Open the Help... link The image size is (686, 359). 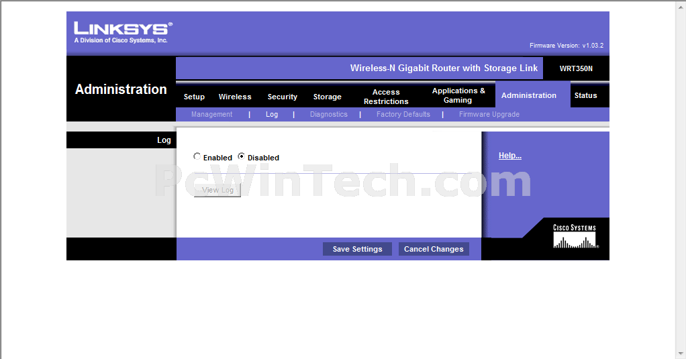click(x=509, y=156)
